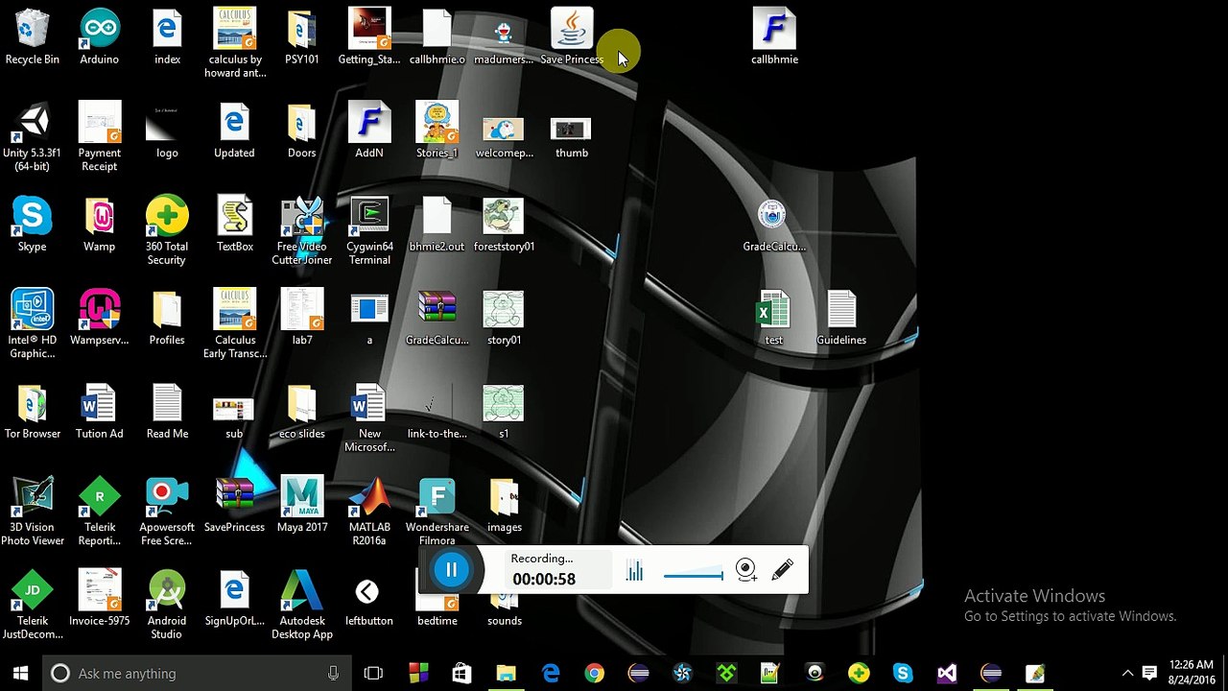Select the Tution Ad Word document
Viewport: 1228px width, 691px height.
coord(100,412)
